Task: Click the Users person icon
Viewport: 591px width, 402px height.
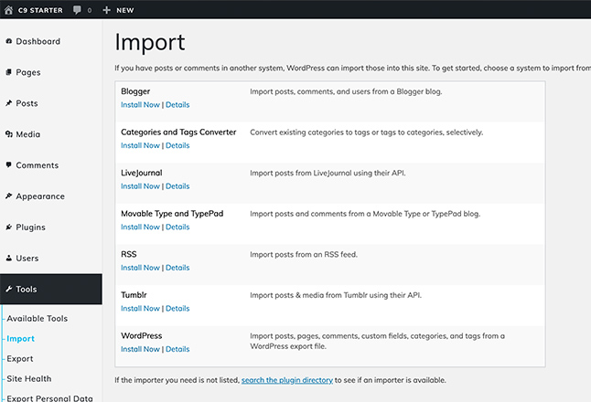Action: 9,258
